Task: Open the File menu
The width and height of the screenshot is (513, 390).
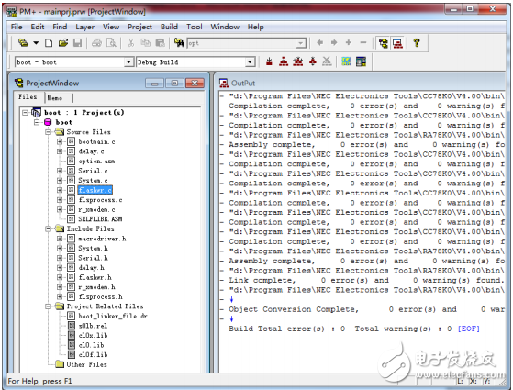Action: (x=17, y=27)
